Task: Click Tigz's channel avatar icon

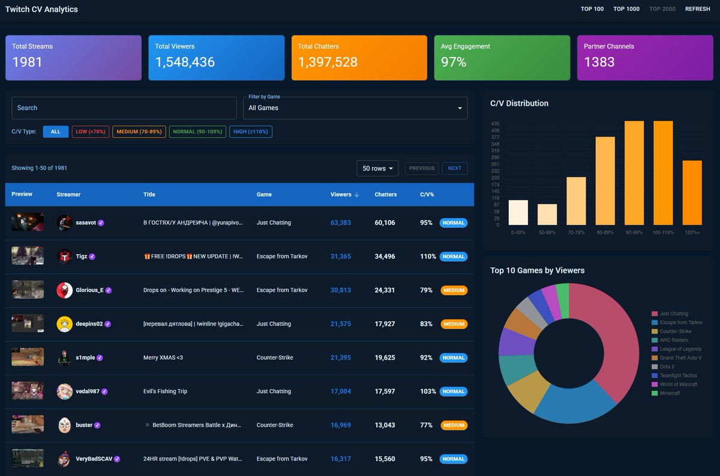Action: pos(65,256)
